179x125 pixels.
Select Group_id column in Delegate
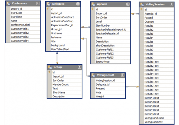[x=66, y=29]
